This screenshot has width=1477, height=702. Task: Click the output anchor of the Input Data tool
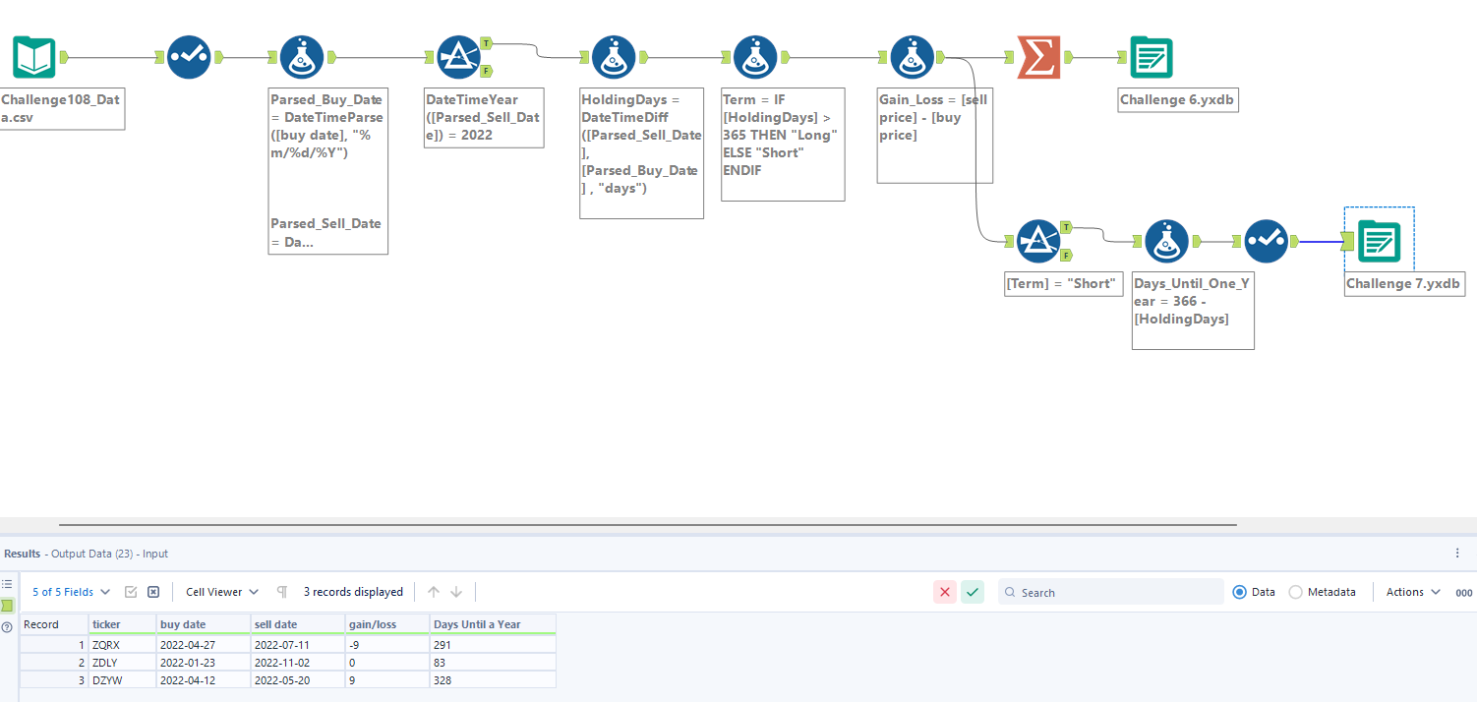tap(63, 57)
